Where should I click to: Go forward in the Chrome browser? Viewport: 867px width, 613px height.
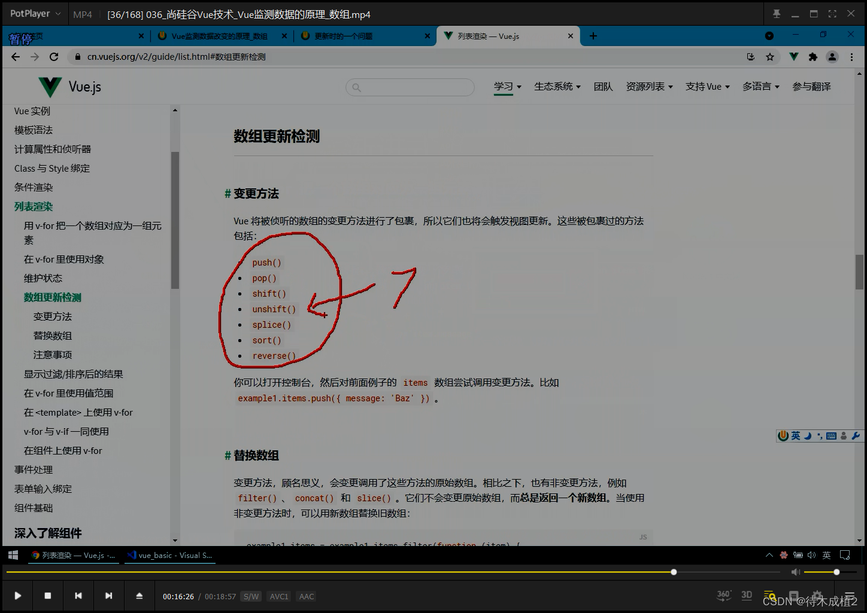pos(35,57)
